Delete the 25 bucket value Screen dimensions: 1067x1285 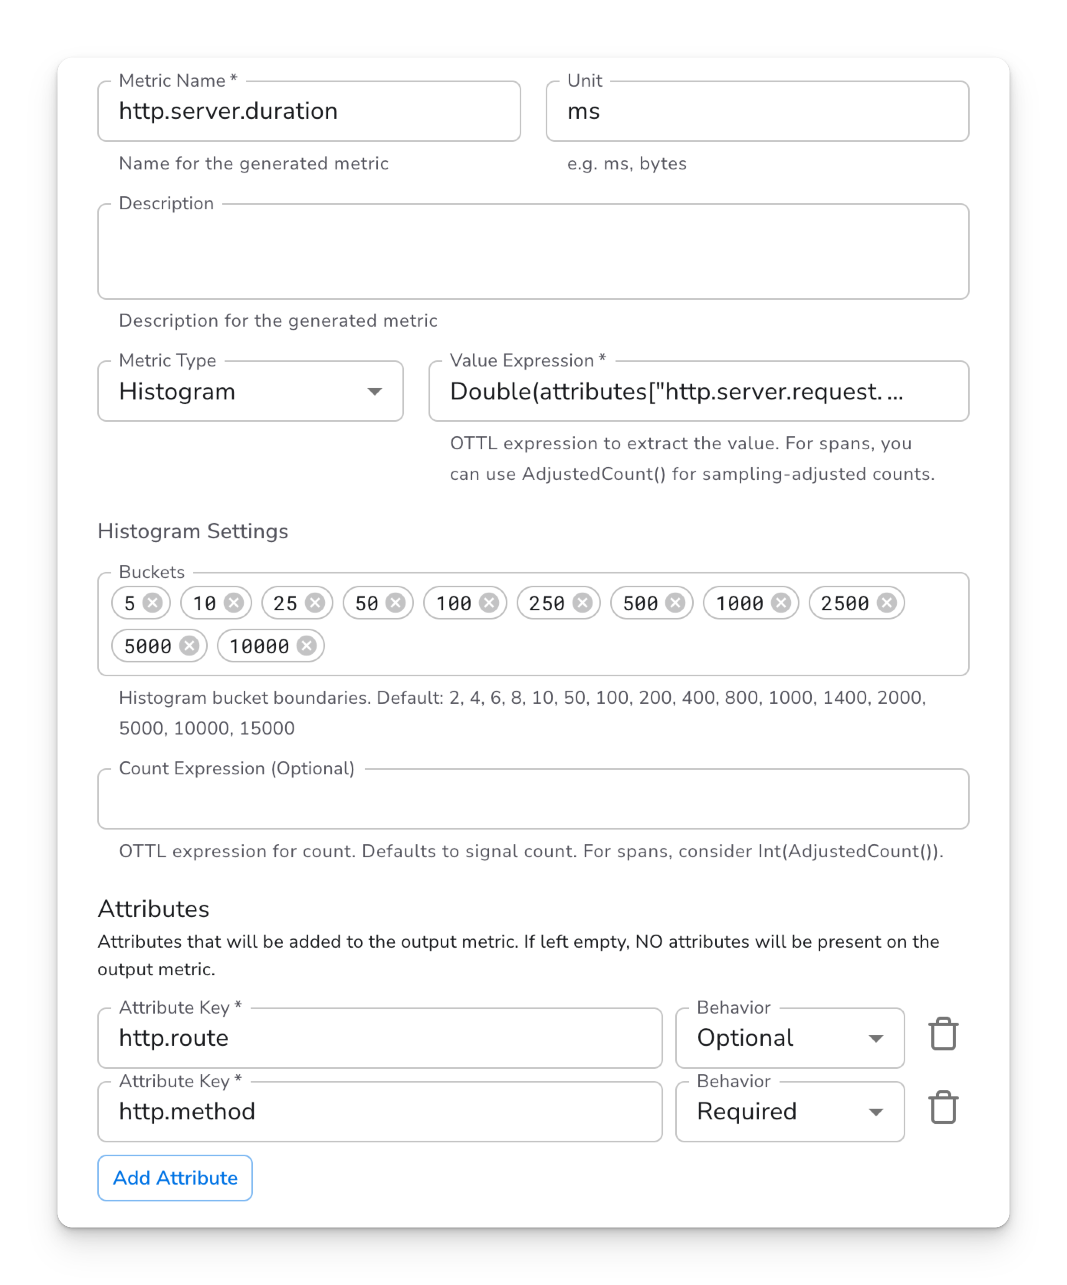coord(315,603)
